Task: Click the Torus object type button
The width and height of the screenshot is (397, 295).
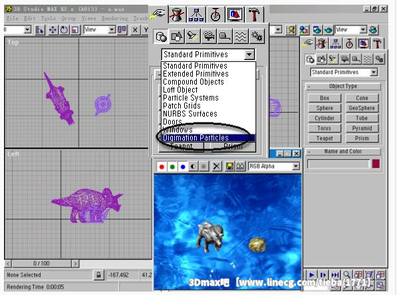Action: click(x=324, y=129)
